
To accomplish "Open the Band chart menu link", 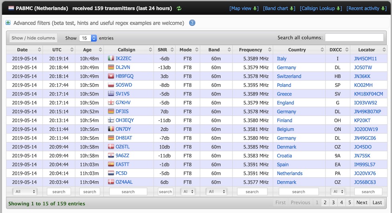I will 279,8.
